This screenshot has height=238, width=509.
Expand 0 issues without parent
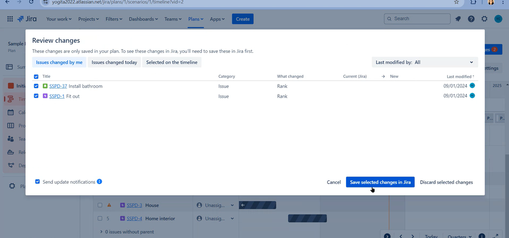pos(101,232)
